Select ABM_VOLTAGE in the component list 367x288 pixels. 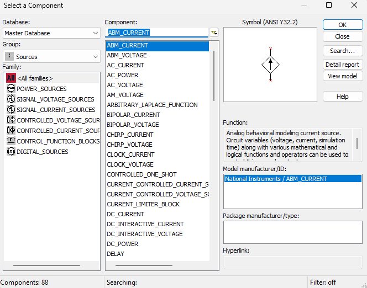(158, 55)
